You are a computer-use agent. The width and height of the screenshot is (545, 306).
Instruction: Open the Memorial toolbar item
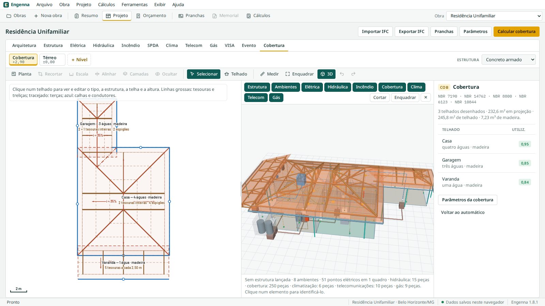click(x=225, y=16)
